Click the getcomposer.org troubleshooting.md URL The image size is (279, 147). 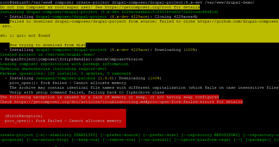pos(114,102)
